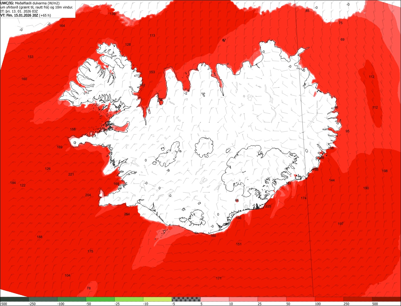
Task: Click the legend label '10'
Action: (231, 304)
